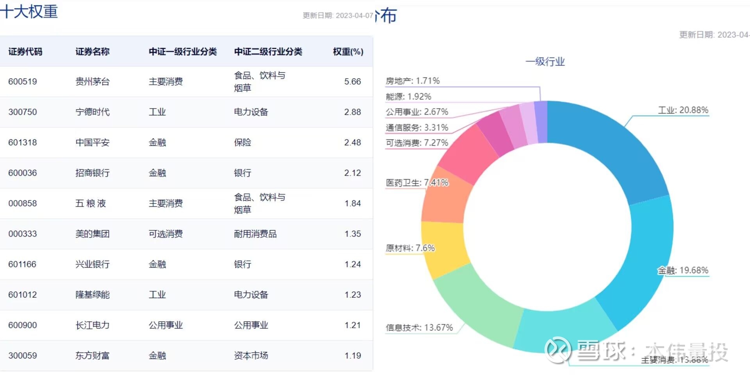Click weight value 2.48

point(352,143)
